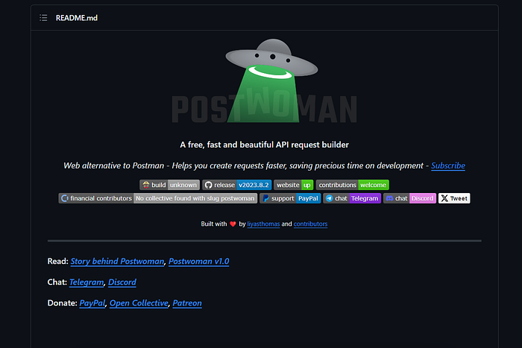Click the X Tweet badge

coord(454,198)
